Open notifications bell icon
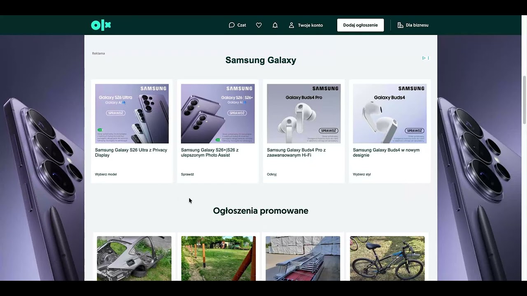Viewport: 527px width, 296px height. (x=275, y=25)
